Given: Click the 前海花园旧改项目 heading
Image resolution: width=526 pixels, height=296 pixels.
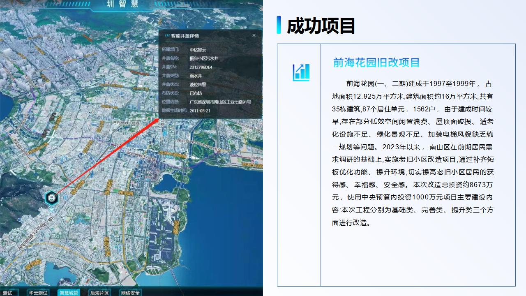Looking at the screenshot, I should point(376,62).
